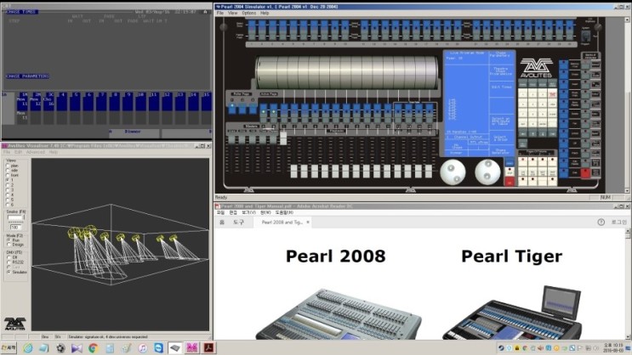
Task: Click the Smoke value field showing 100
Action: pos(15,227)
